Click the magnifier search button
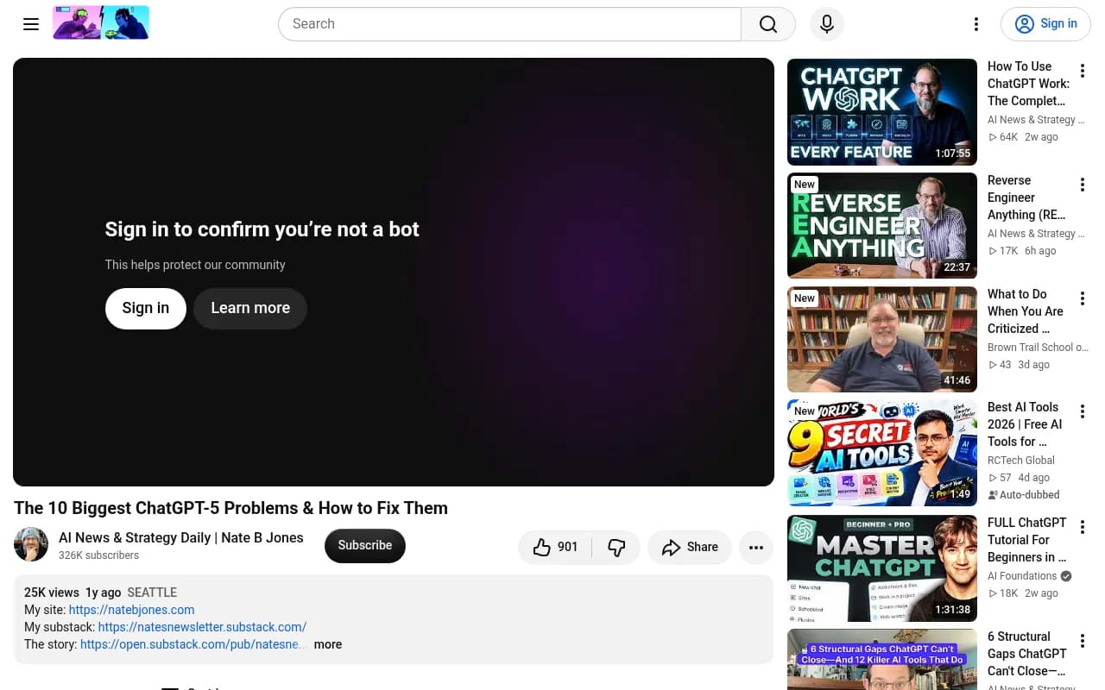Screen dimensions: 1105x690 coord(768,24)
